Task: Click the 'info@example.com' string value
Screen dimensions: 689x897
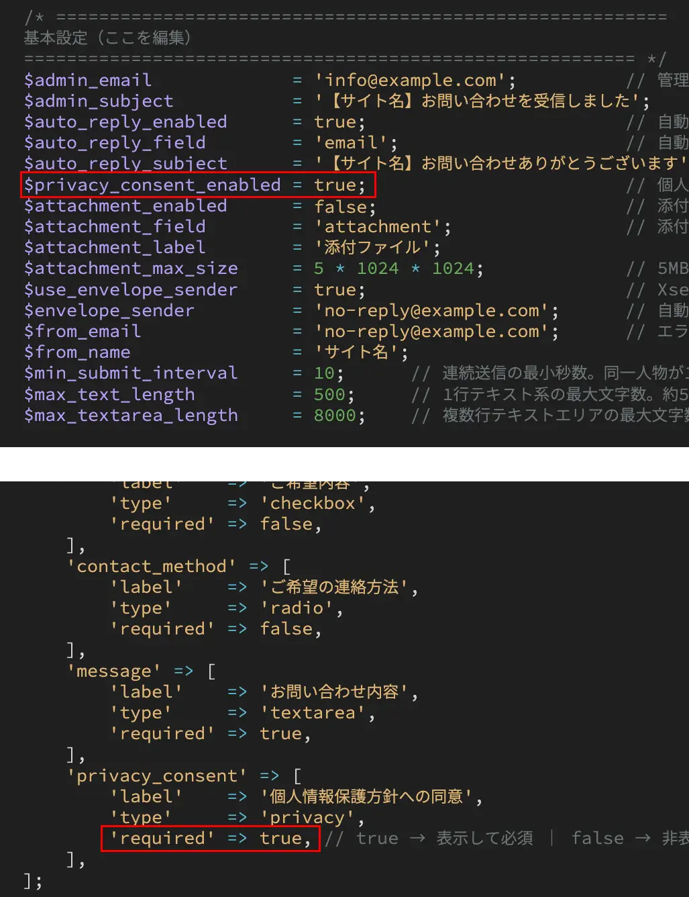Action: click(x=410, y=80)
